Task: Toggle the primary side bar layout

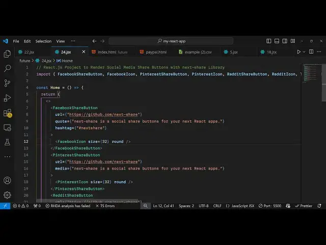Action: [268, 41]
